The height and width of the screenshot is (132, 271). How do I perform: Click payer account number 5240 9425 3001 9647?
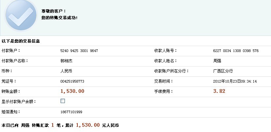pos(79,51)
